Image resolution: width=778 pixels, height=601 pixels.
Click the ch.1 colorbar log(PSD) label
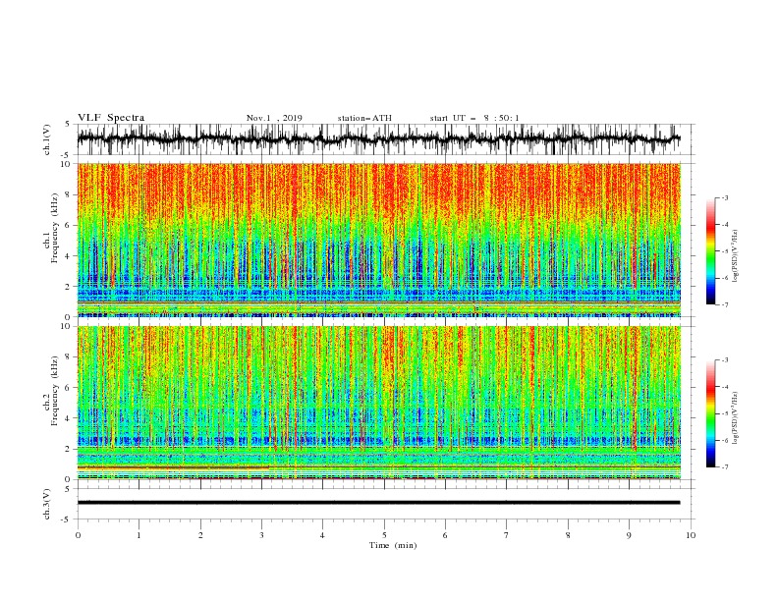tap(736, 256)
